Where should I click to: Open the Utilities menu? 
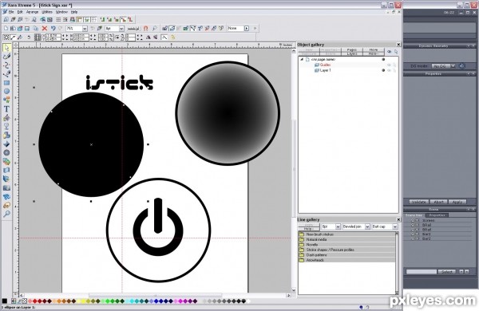[x=47, y=12]
